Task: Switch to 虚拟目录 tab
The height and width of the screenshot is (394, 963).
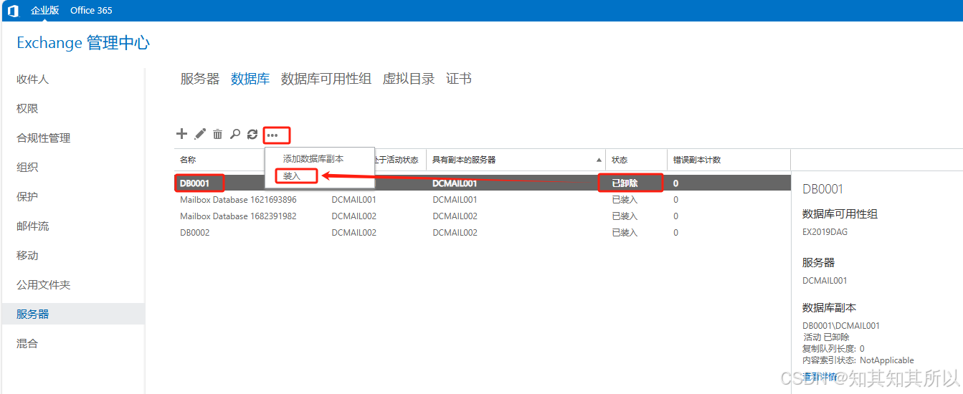Action: pyautogui.click(x=409, y=79)
